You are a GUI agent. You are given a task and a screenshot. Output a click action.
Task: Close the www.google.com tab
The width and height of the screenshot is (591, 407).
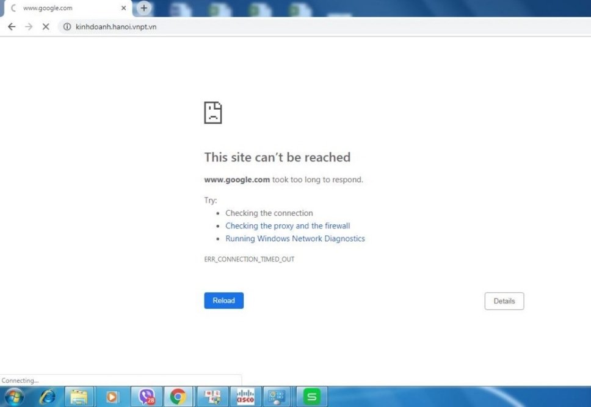click(123, 8)
